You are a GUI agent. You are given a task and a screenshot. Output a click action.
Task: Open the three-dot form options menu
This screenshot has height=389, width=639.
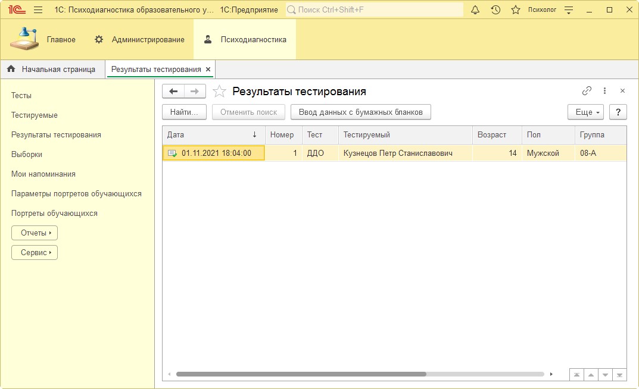click(x=604, y=91)
